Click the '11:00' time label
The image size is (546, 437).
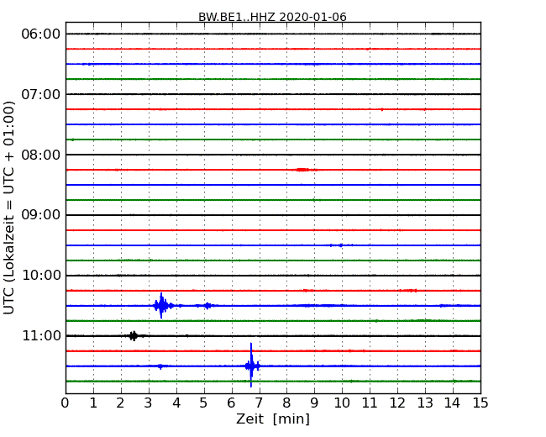pos(41,336)
